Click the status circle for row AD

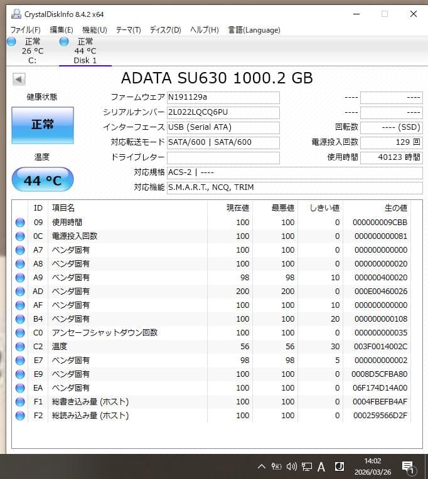tap(20, 292)
